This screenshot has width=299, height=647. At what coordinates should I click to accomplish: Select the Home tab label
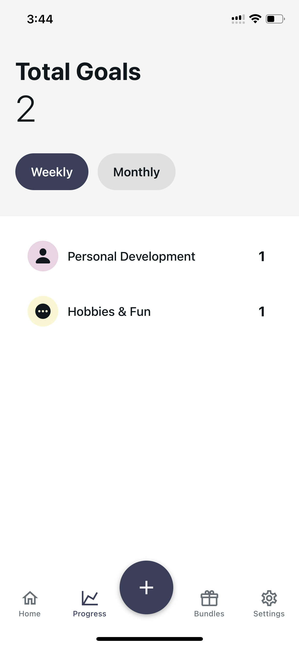point(30,614)
